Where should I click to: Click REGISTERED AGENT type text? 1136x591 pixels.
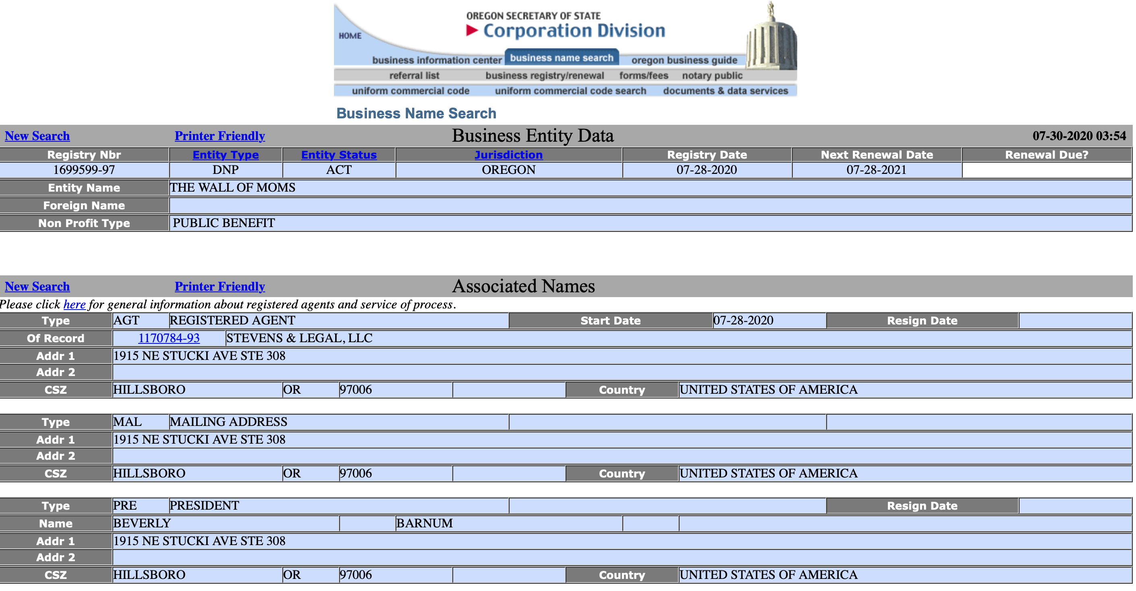click(x=232, y=320)
